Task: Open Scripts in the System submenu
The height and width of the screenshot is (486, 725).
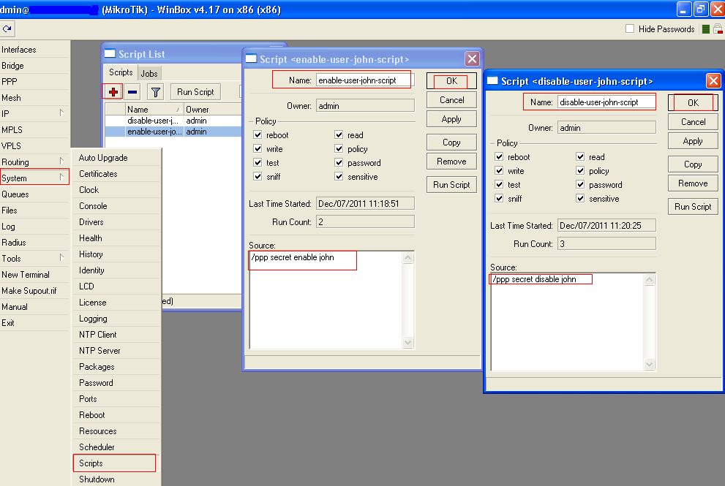Action: point(116,463)
